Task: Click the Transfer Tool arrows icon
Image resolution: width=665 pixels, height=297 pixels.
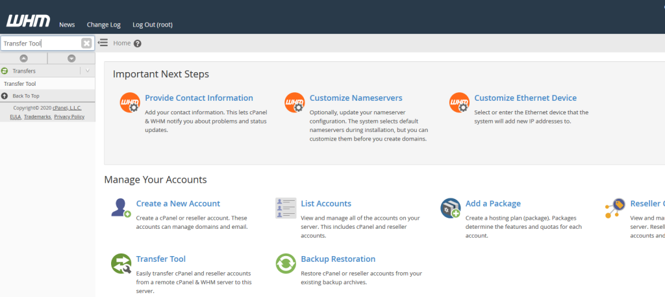Action: coord(121,263)
